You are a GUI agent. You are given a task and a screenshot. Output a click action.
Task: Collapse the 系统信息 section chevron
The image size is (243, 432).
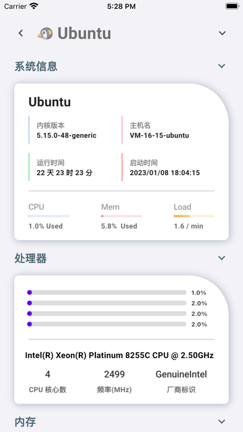point(221,66)
